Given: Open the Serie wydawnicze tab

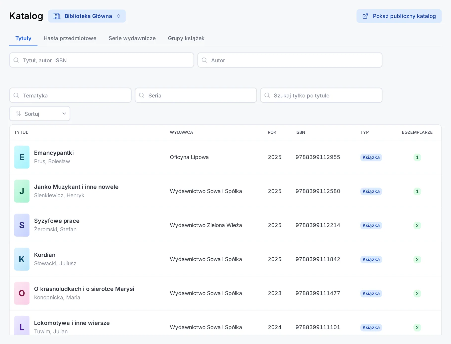Looking at the screenshot, I should [x=132, y=38].
